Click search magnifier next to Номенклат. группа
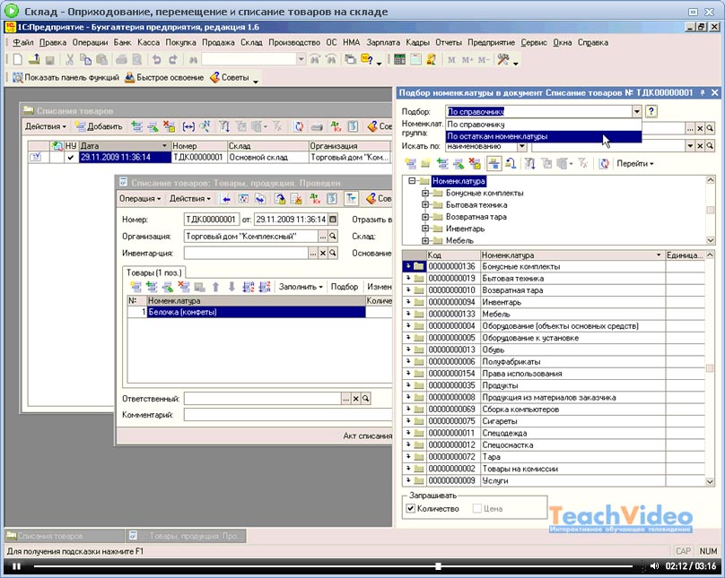Screen dimensions: 725x578 point(710,129)
